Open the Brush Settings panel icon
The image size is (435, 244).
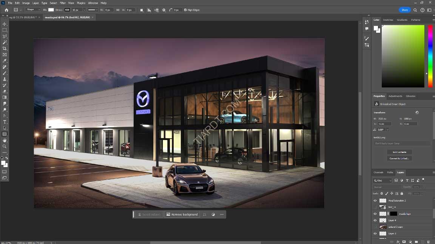click(x=367, y=38)
